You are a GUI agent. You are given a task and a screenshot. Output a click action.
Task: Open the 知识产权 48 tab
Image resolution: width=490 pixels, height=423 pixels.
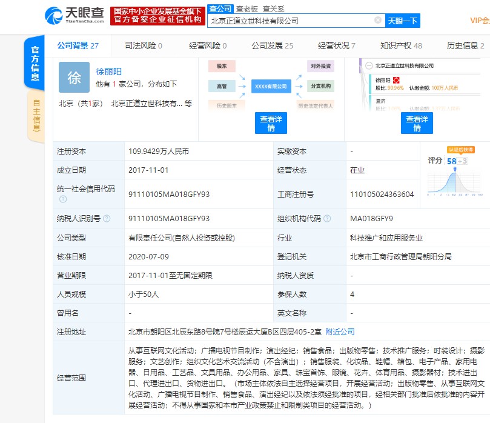pyautogui.click(x=401, y=45)
